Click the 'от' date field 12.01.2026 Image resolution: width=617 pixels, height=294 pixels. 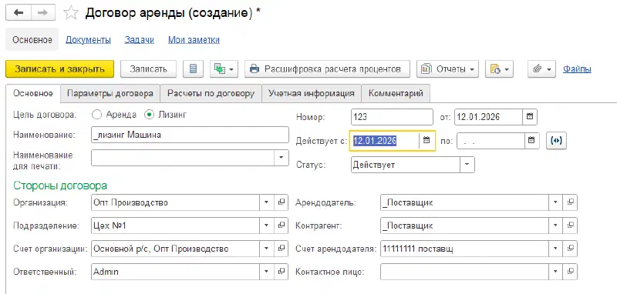489,116
